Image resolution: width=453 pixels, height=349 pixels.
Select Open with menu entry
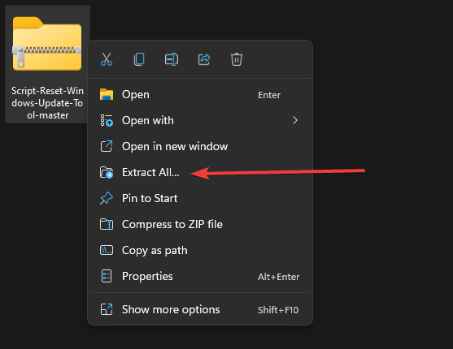tap(200, 120)
